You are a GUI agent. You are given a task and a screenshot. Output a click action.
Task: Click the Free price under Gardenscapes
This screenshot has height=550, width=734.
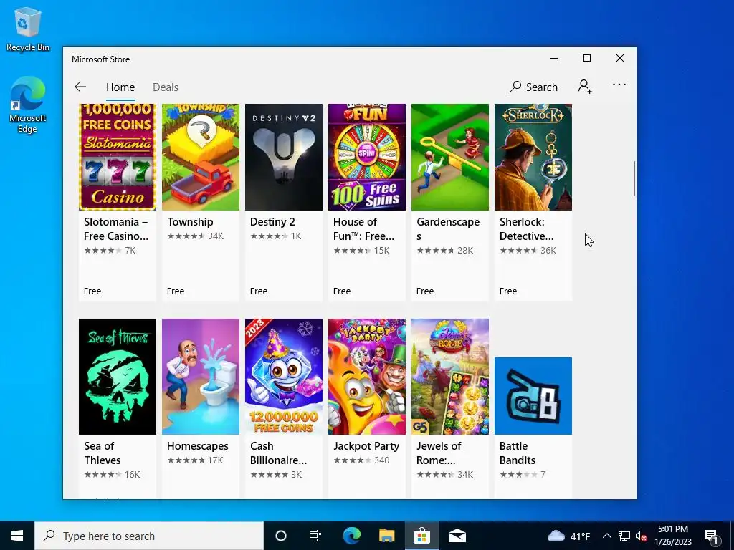point(424,291)
